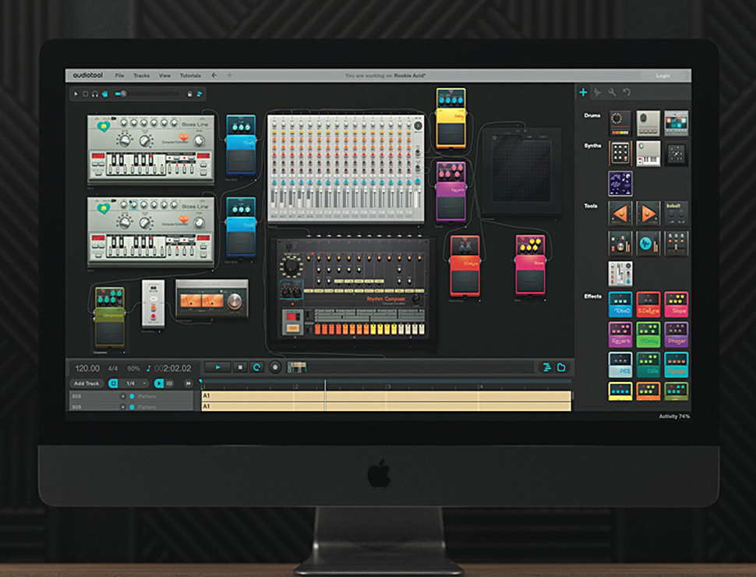Add the green P.Delay effect pedal
The image size is (756, 577).
click(x=648, y=335)
